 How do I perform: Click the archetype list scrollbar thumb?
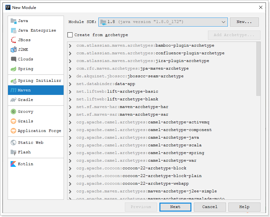coord(258,69)
